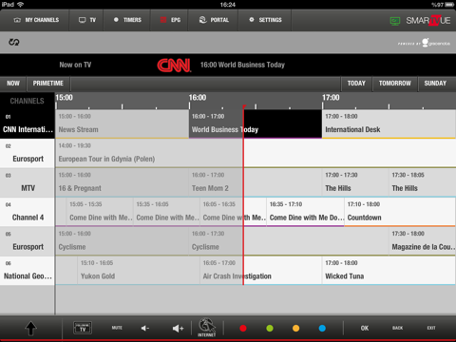Click the yellow color button

tap(296, 329)
